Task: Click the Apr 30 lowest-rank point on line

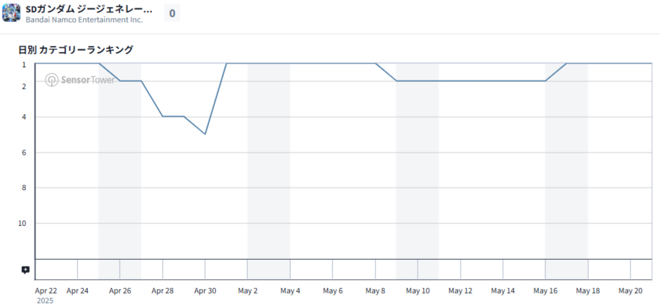Action: [x=205, y=134]
